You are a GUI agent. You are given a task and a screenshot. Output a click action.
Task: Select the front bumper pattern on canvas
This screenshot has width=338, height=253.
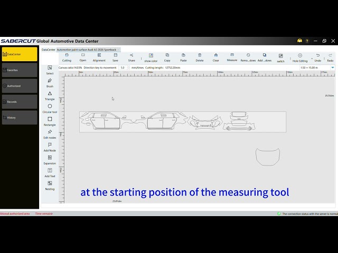(205, 122)
